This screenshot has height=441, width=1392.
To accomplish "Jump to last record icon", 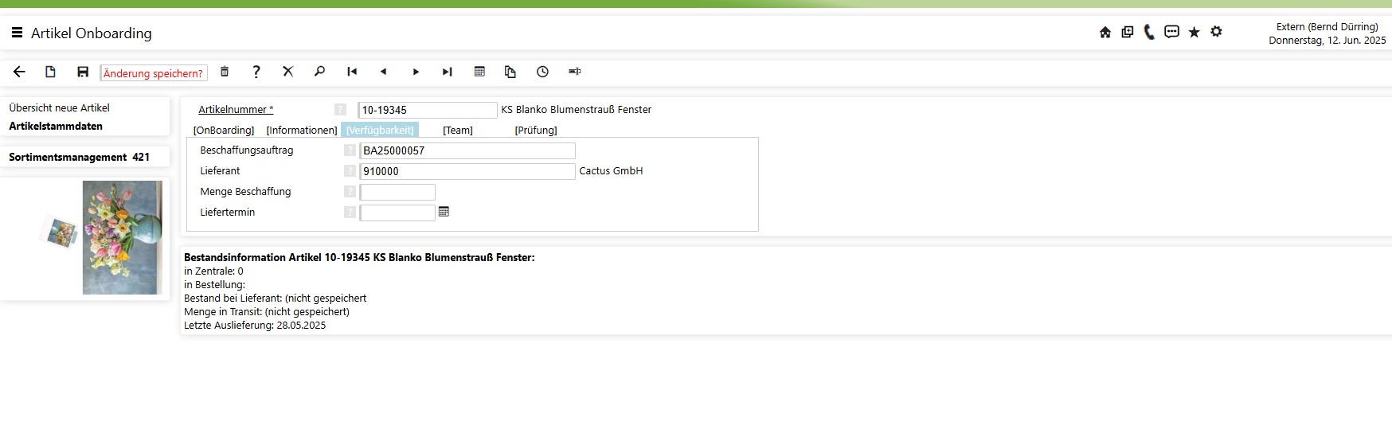I will 448,72.
